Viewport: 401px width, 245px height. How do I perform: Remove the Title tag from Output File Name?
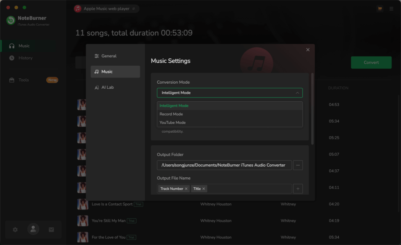click(204, 188)
